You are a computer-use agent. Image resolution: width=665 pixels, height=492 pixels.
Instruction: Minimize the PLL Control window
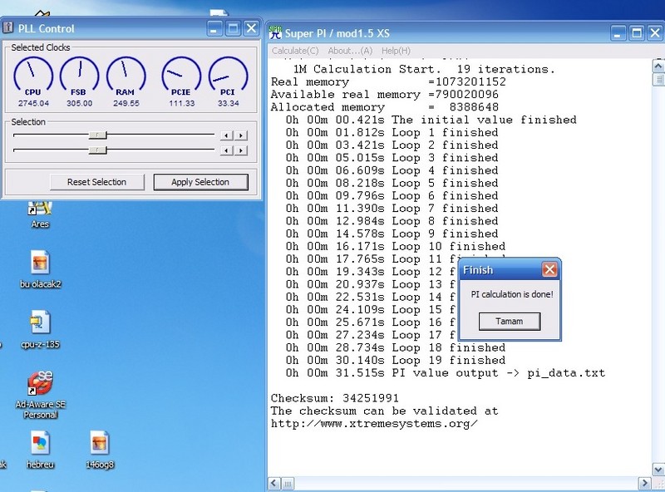[x=214, y=28]
